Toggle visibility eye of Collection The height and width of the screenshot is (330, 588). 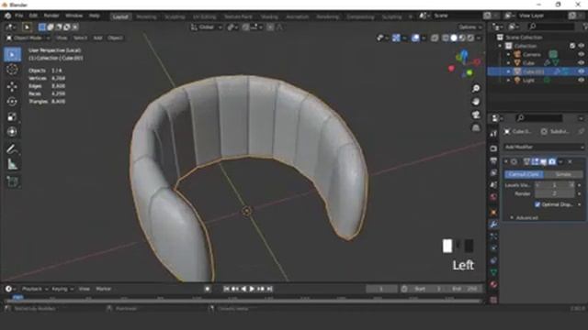581,46
